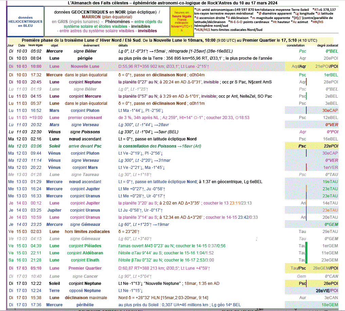Click '0°VER' cell in Mars 20:52 row
Image resolution: width=345 pixels, height=311 pixels.
click(x=332, y=125)
